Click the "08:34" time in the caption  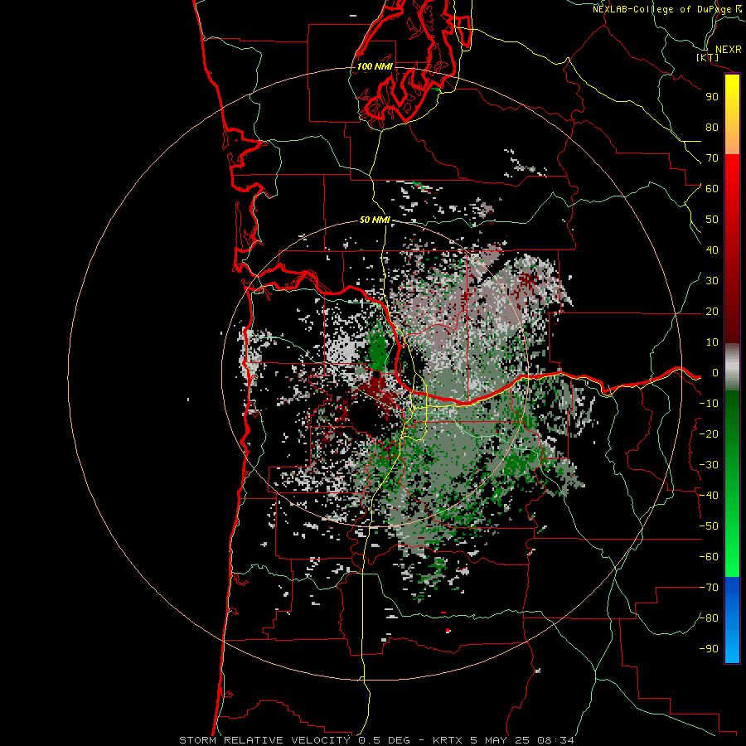coord(555,740)
